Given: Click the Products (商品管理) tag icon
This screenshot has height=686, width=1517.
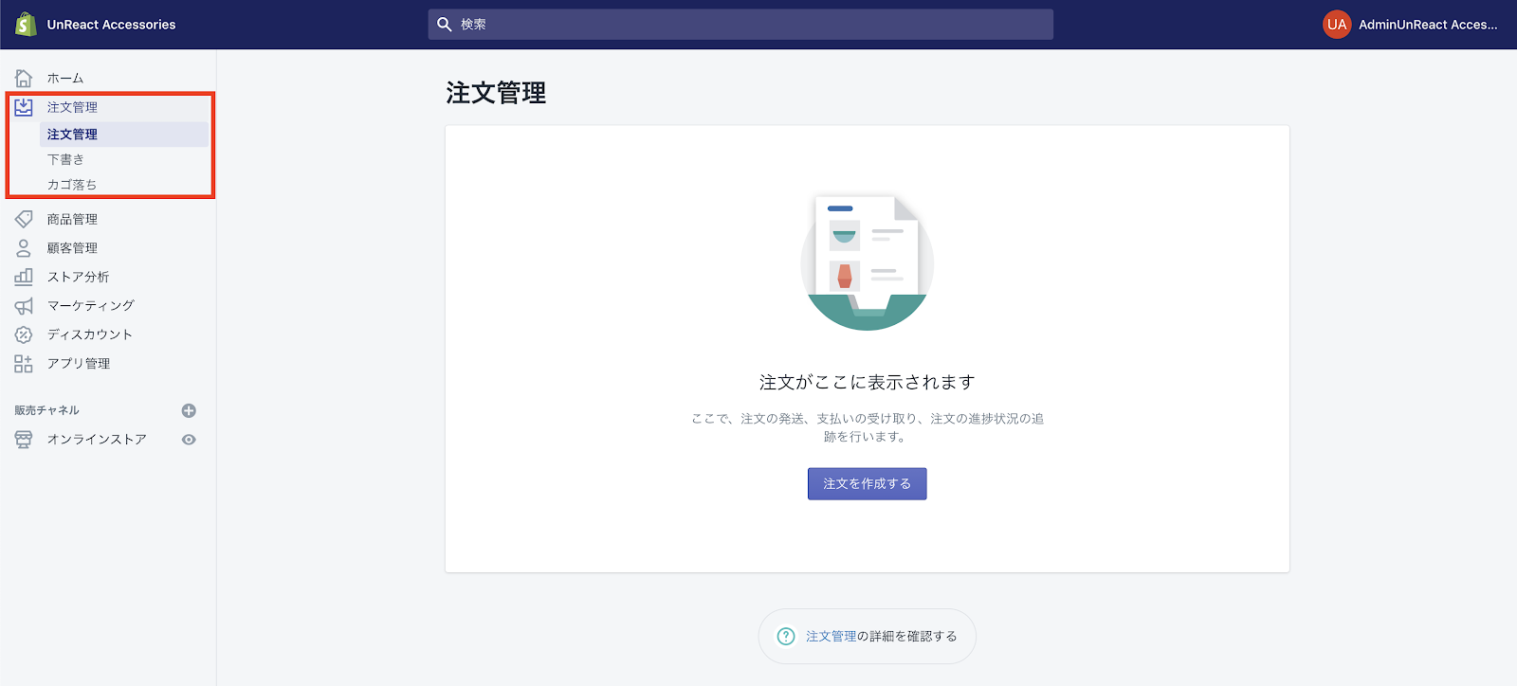Looking at the screenshot, I should pos(24,219).
